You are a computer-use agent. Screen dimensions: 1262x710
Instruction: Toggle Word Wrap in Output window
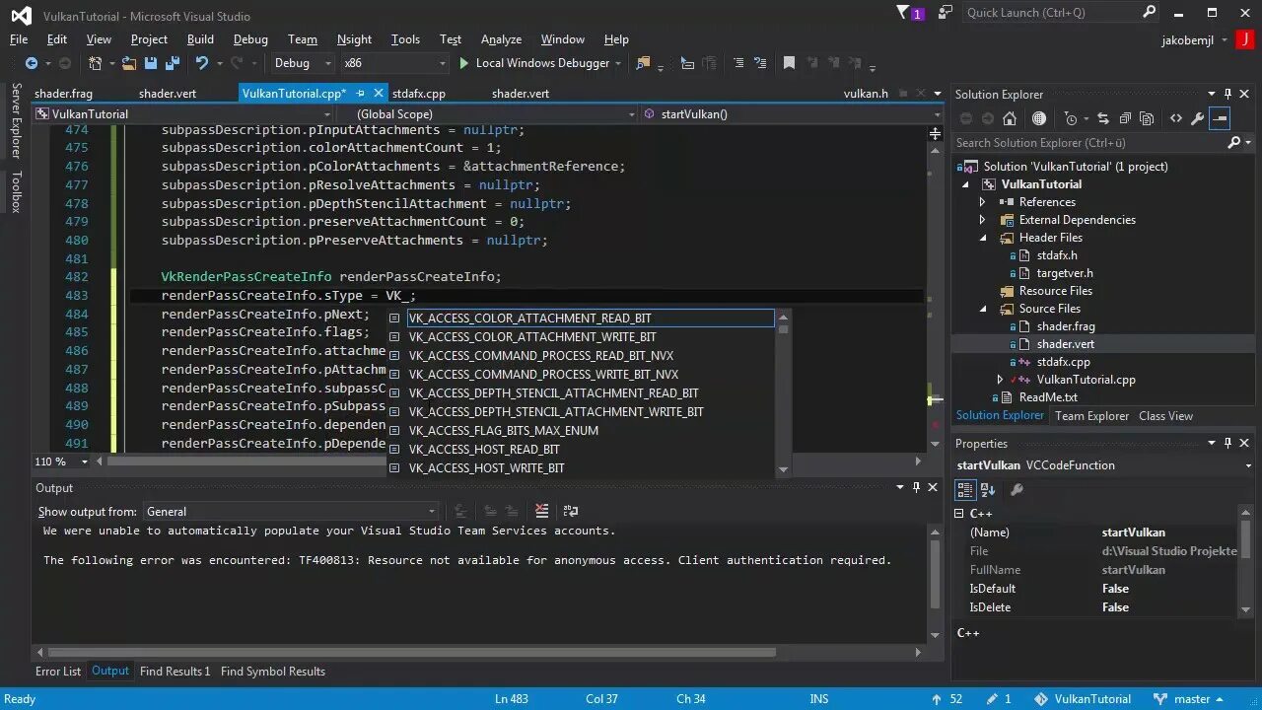pos(570,511)
